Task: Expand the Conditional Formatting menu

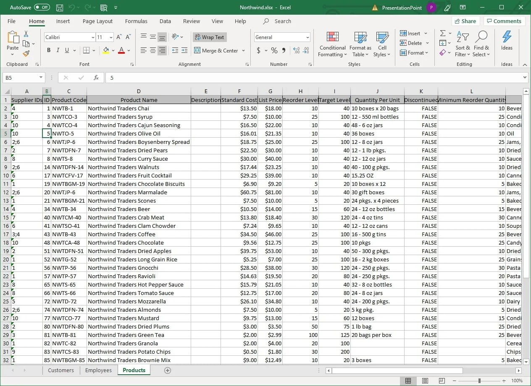Action: 332,44
